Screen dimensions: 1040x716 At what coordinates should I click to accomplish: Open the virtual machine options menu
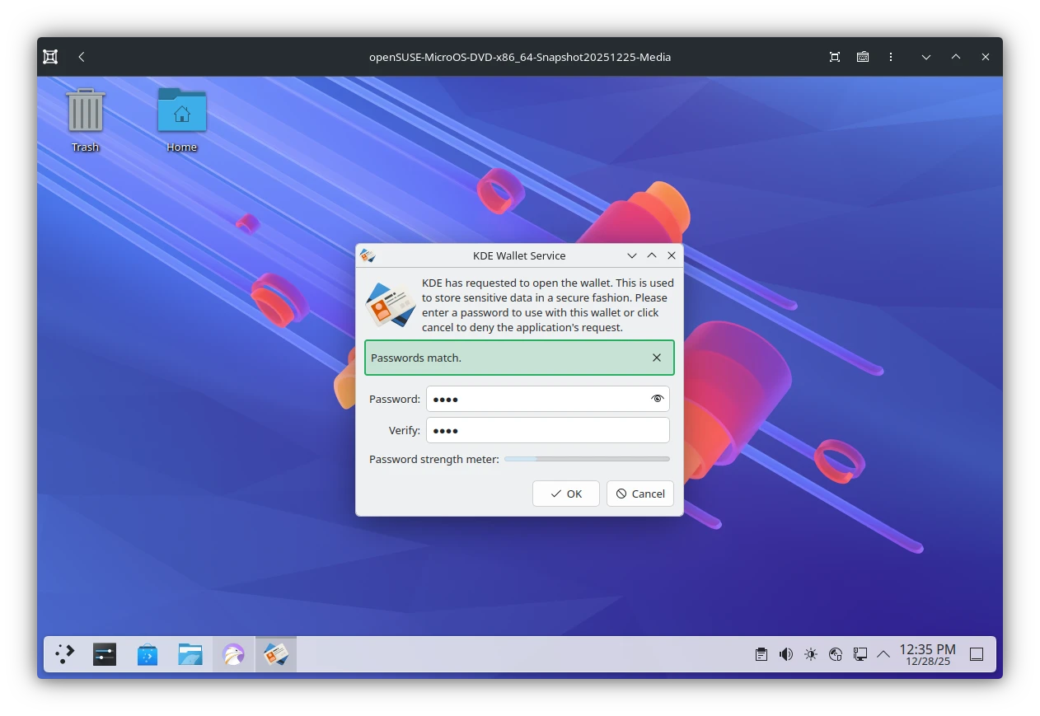[x=891, y=57]
